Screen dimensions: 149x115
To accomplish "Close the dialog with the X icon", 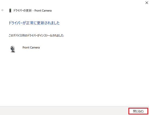I will point(147,3).
